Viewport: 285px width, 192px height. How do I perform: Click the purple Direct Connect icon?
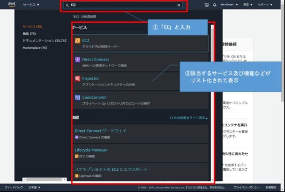click(x=77, y=60)
